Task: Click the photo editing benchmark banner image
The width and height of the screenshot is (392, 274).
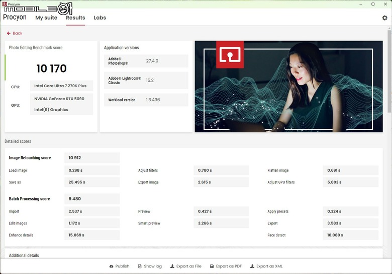Action: pyautogui.click(x=289, y=87)
